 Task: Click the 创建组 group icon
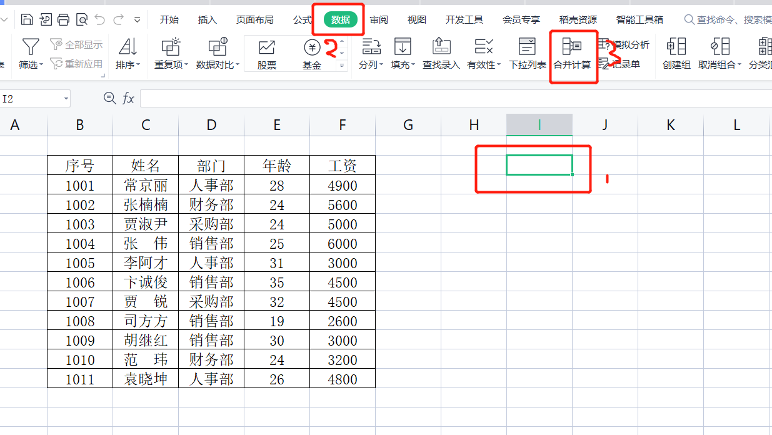(676, 47)
